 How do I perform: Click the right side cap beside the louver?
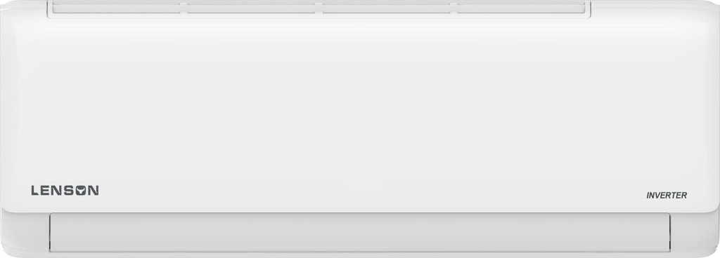pos(694,232)
